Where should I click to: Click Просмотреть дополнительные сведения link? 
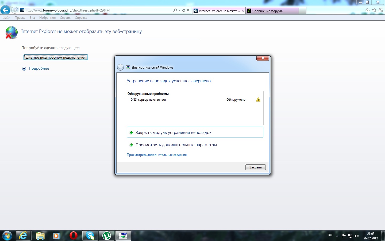[x=157, y=155]
